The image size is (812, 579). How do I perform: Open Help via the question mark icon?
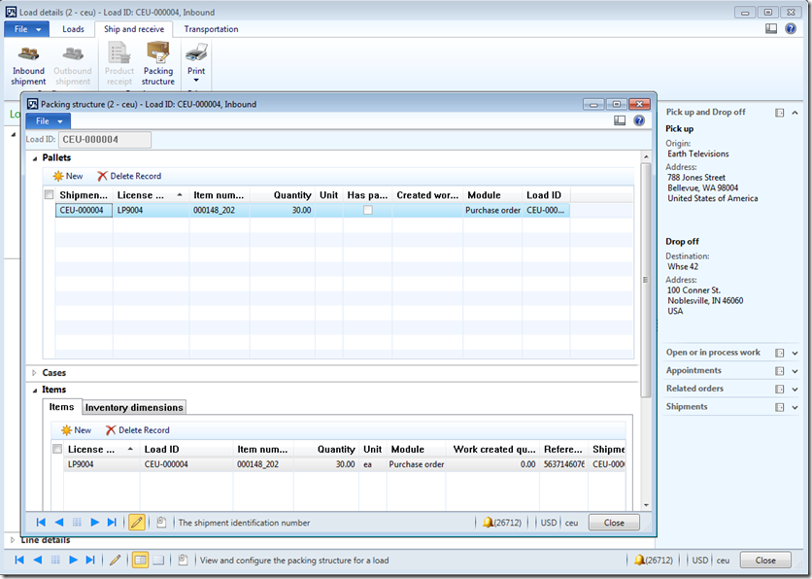638,120
